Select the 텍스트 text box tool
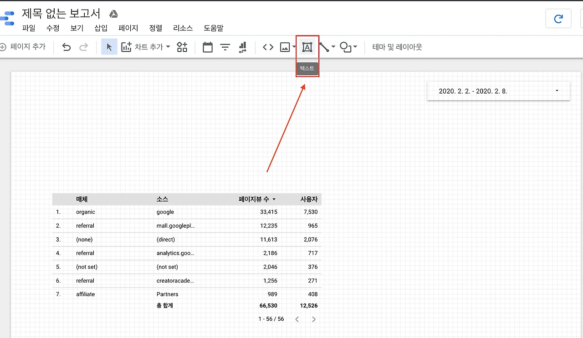Viewport: 583px width, 338px height. pos(307,47)
